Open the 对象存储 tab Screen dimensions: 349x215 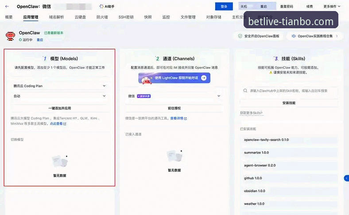pos(213,17)
